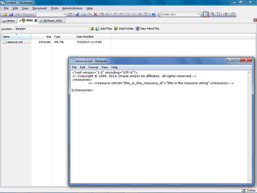Click the <resources> opening tag line
The height and width of the screenshot is (193, 257).
point(82,80)
